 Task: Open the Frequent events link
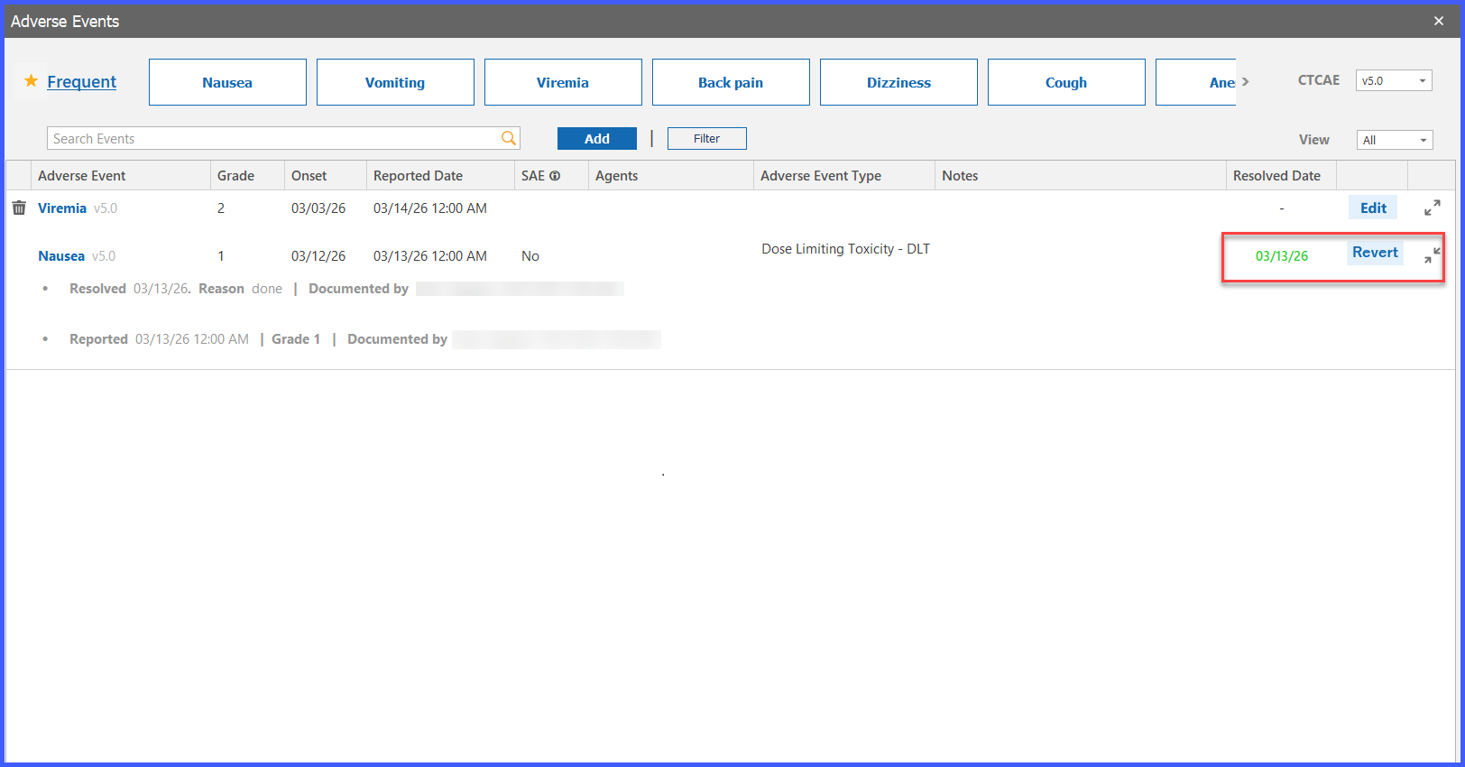tap(82, 81)
